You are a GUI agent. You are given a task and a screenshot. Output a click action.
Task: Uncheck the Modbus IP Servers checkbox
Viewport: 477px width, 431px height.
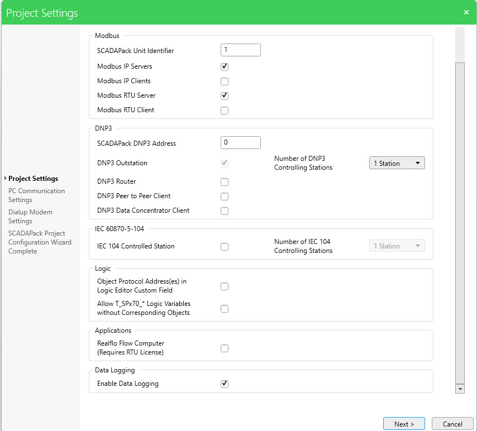click(225, 66)
